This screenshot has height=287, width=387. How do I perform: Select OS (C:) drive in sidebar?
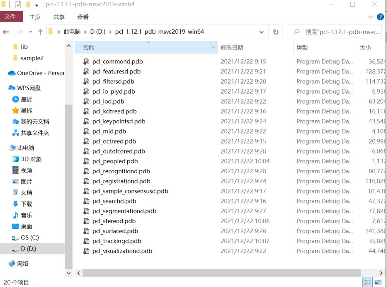point(26,237)
